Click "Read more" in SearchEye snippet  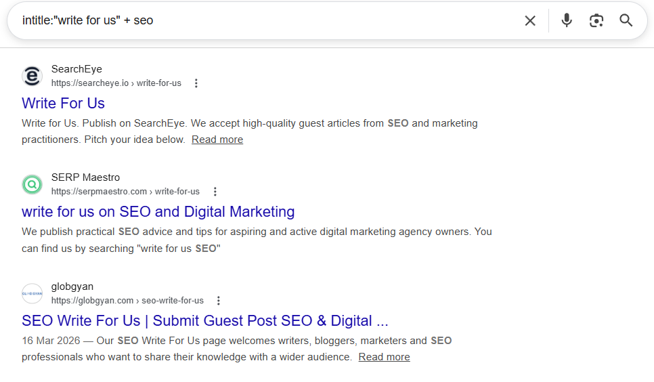pyautogui.click(x=217, y=140)
